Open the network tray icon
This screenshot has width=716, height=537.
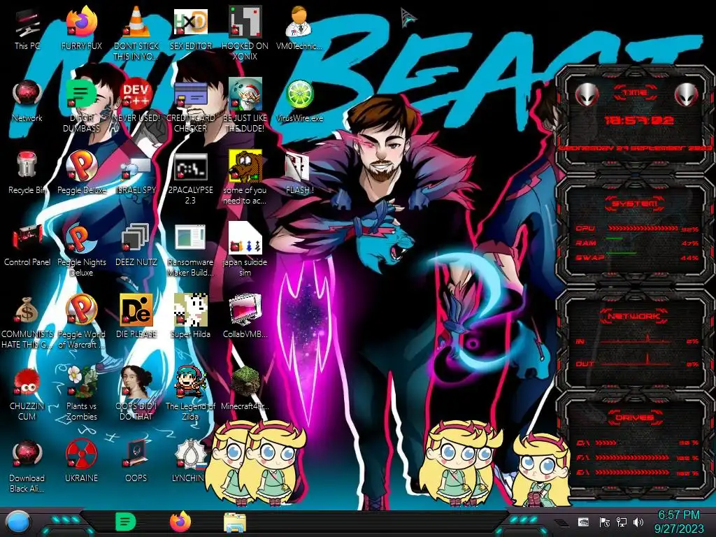[621, 522]
